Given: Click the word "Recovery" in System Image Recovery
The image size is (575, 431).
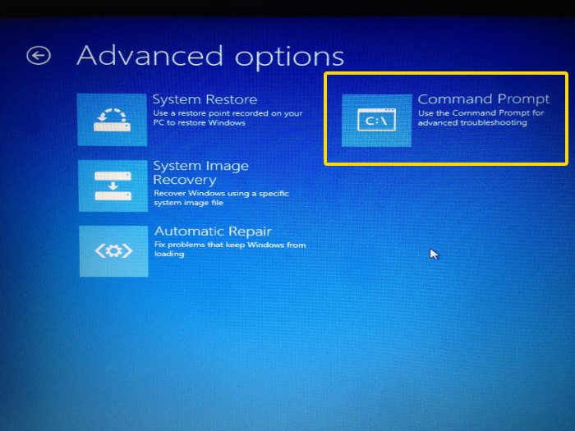Looking at the screenshot, I should [184, 180].
